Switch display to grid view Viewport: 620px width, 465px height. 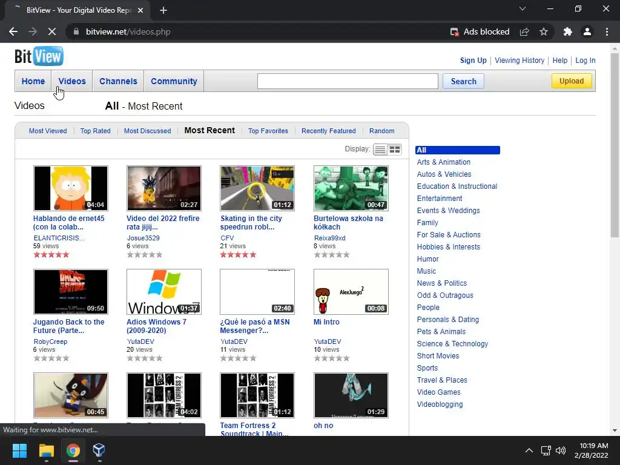coord(395,150)
